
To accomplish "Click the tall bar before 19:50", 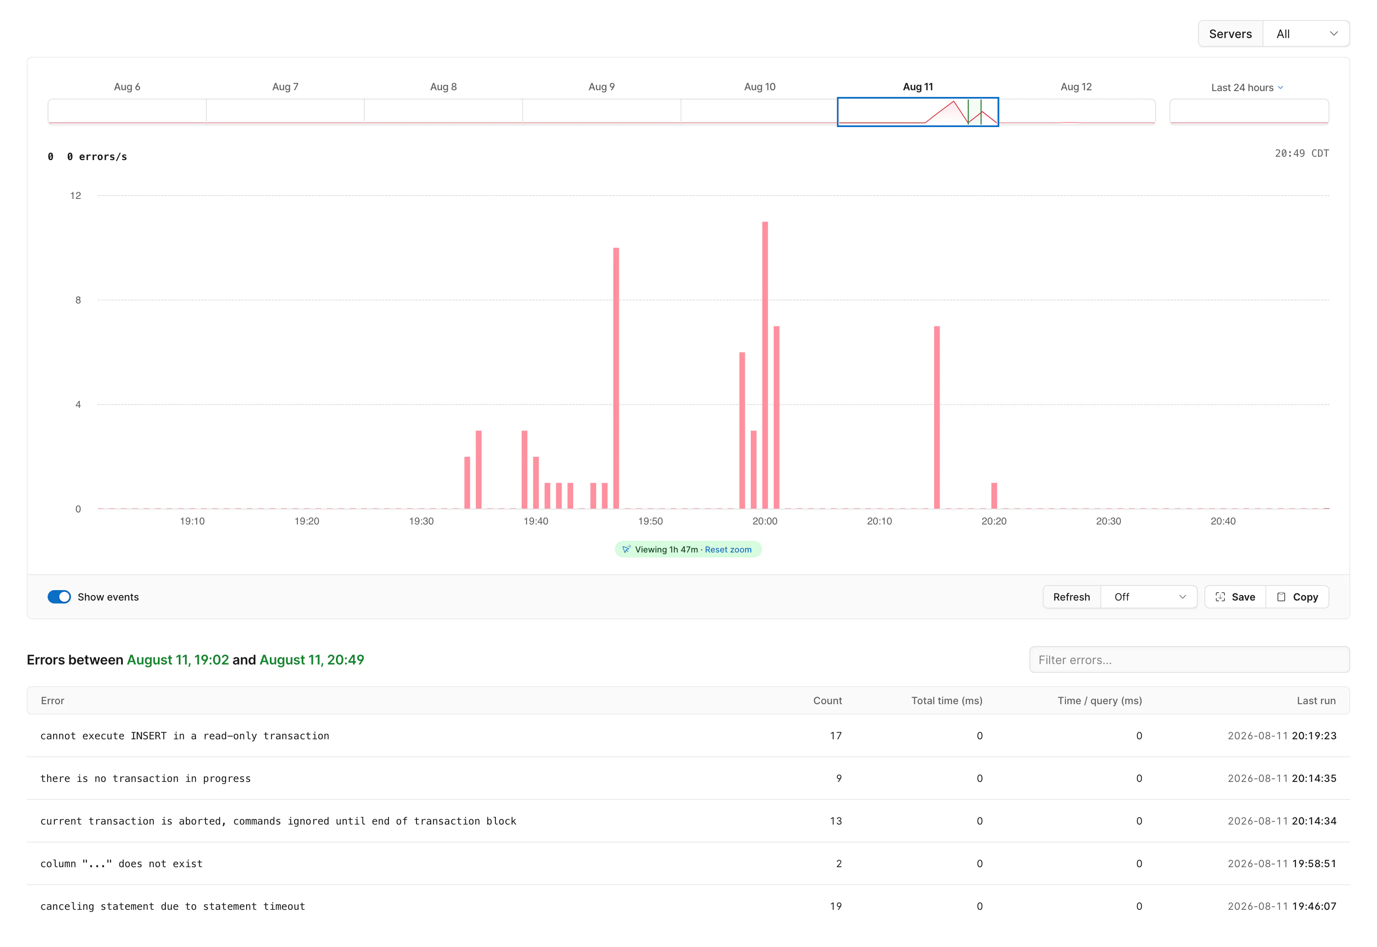I will coord(616,378).
